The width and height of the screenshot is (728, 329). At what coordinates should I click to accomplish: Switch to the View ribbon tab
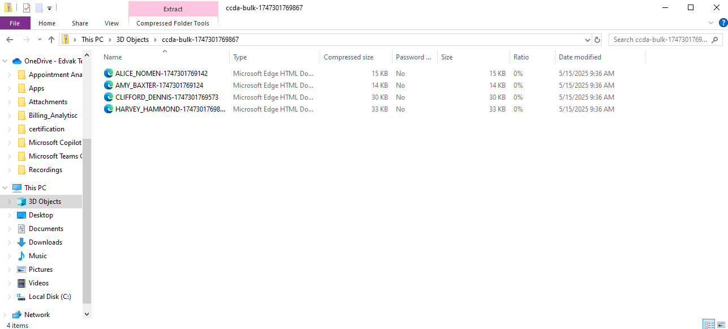click(111, 23)
